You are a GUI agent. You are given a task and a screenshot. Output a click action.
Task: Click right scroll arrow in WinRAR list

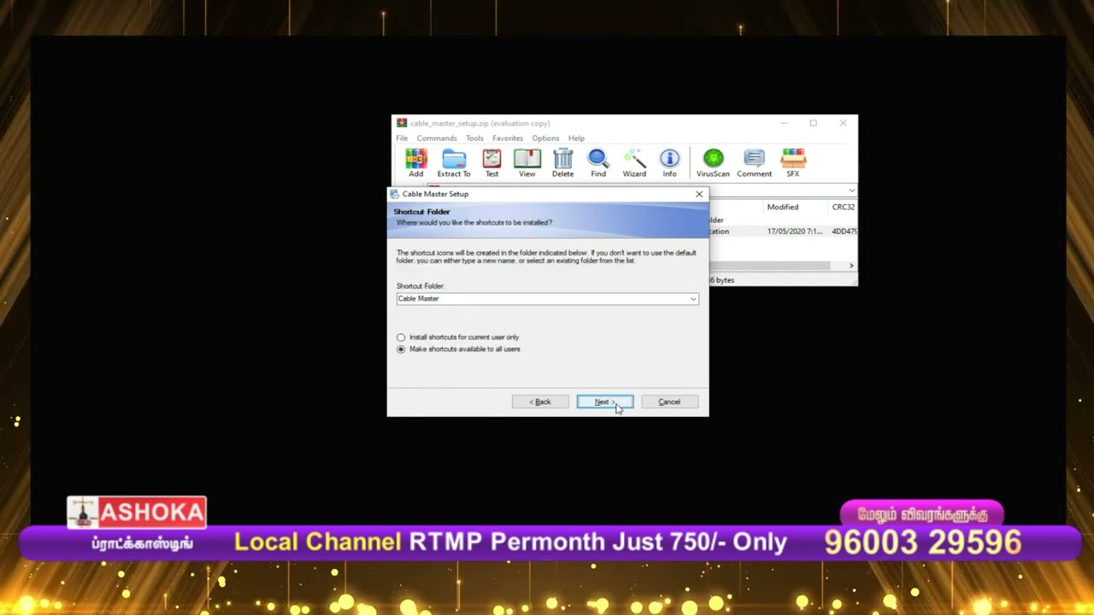851,266
